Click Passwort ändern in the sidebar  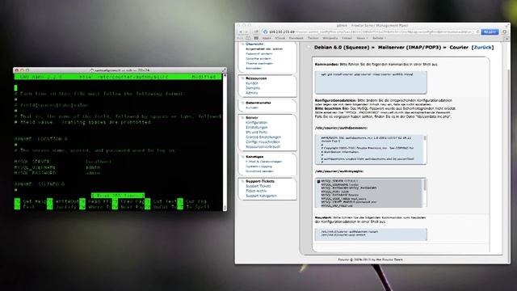258,54
